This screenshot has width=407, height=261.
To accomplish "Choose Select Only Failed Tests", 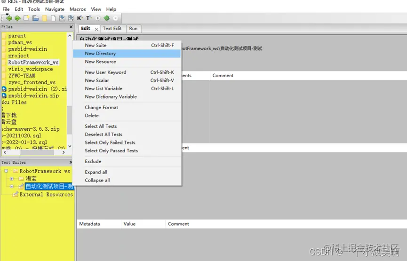I will tap(127, 142).
